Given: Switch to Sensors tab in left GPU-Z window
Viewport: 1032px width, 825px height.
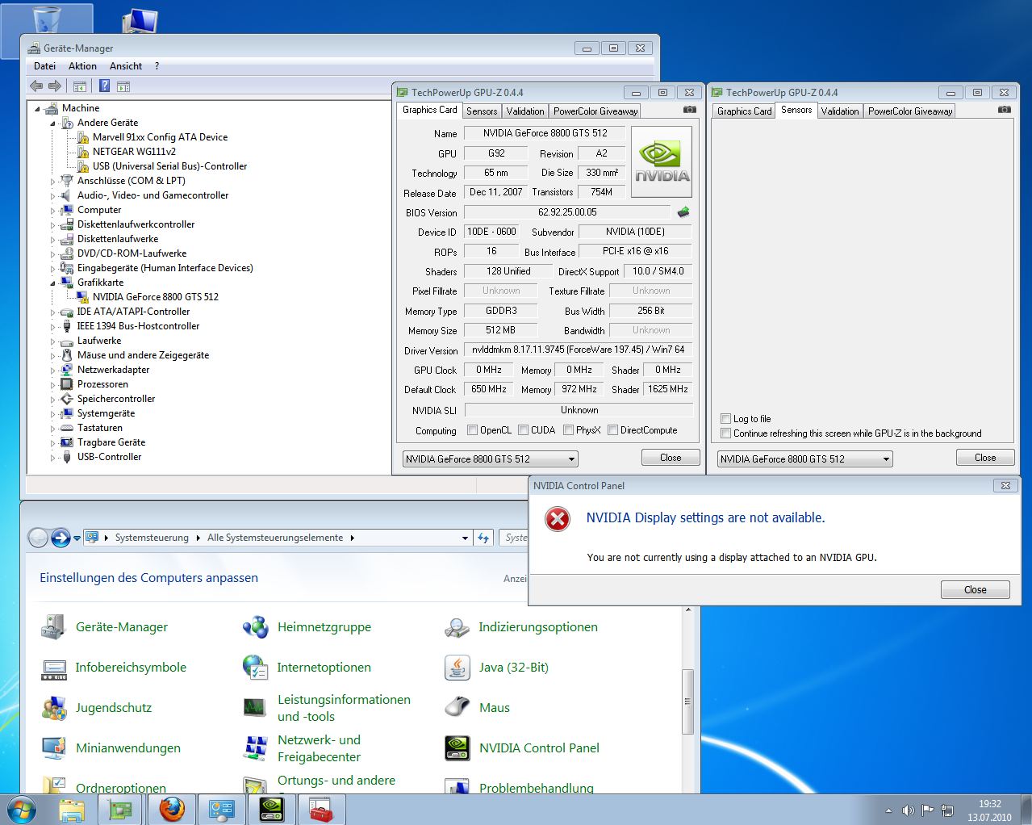Looking at the screenshot, I should (482, 111).
